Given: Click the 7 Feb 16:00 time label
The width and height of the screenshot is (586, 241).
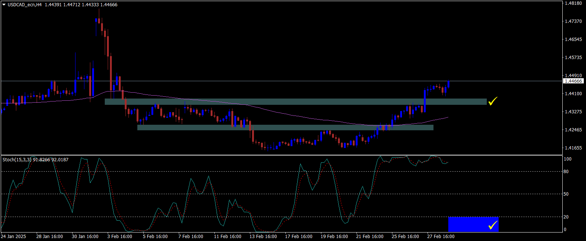Looking at the screenshot, I should click(191, 237).
